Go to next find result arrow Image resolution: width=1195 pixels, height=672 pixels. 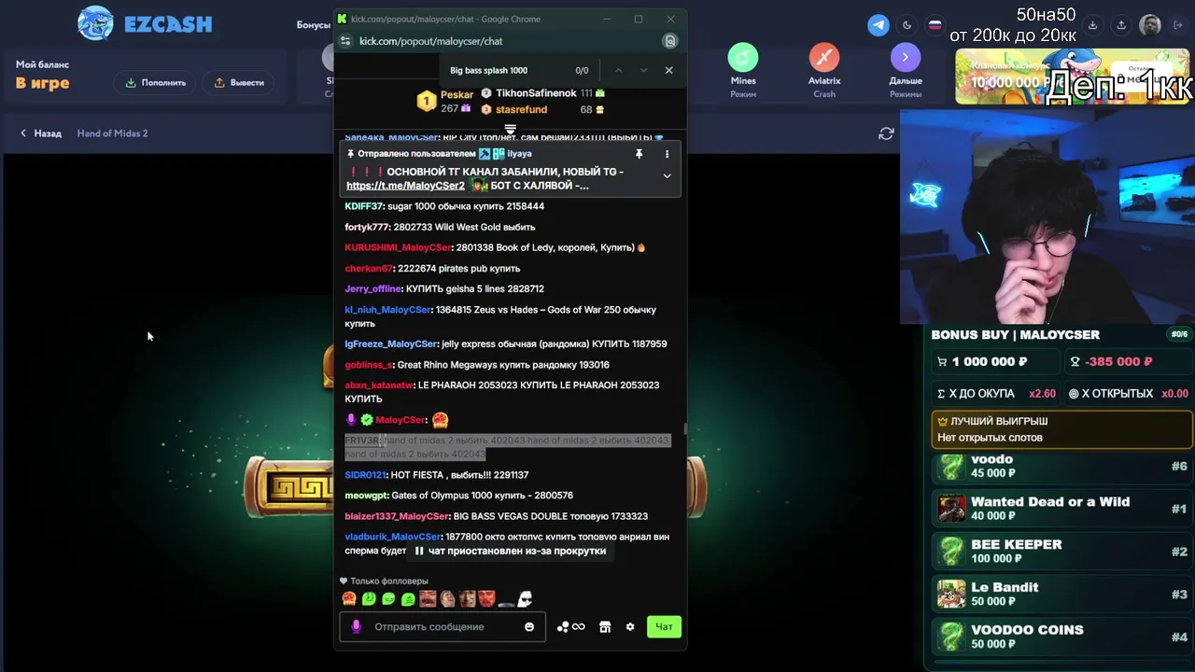point(643,70)
